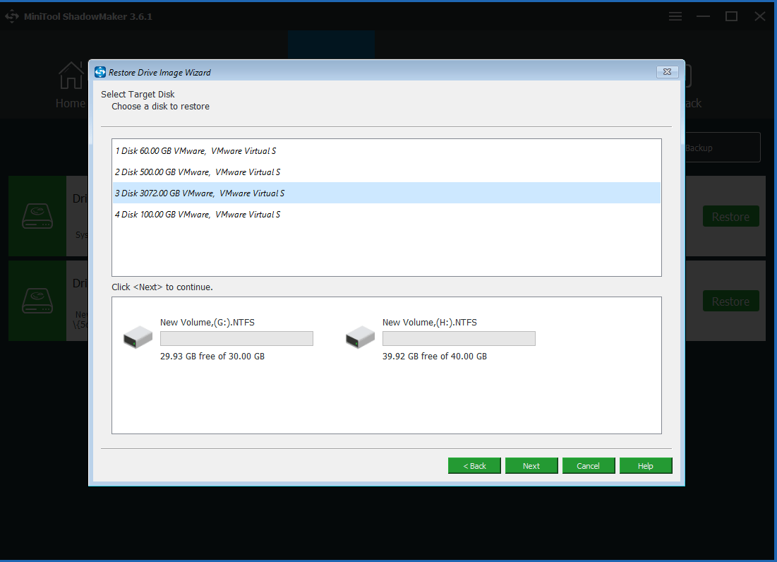Open the Home tab in ShadowMaker
The height and width of the screenshot is (562, 777).
[71, 85]
